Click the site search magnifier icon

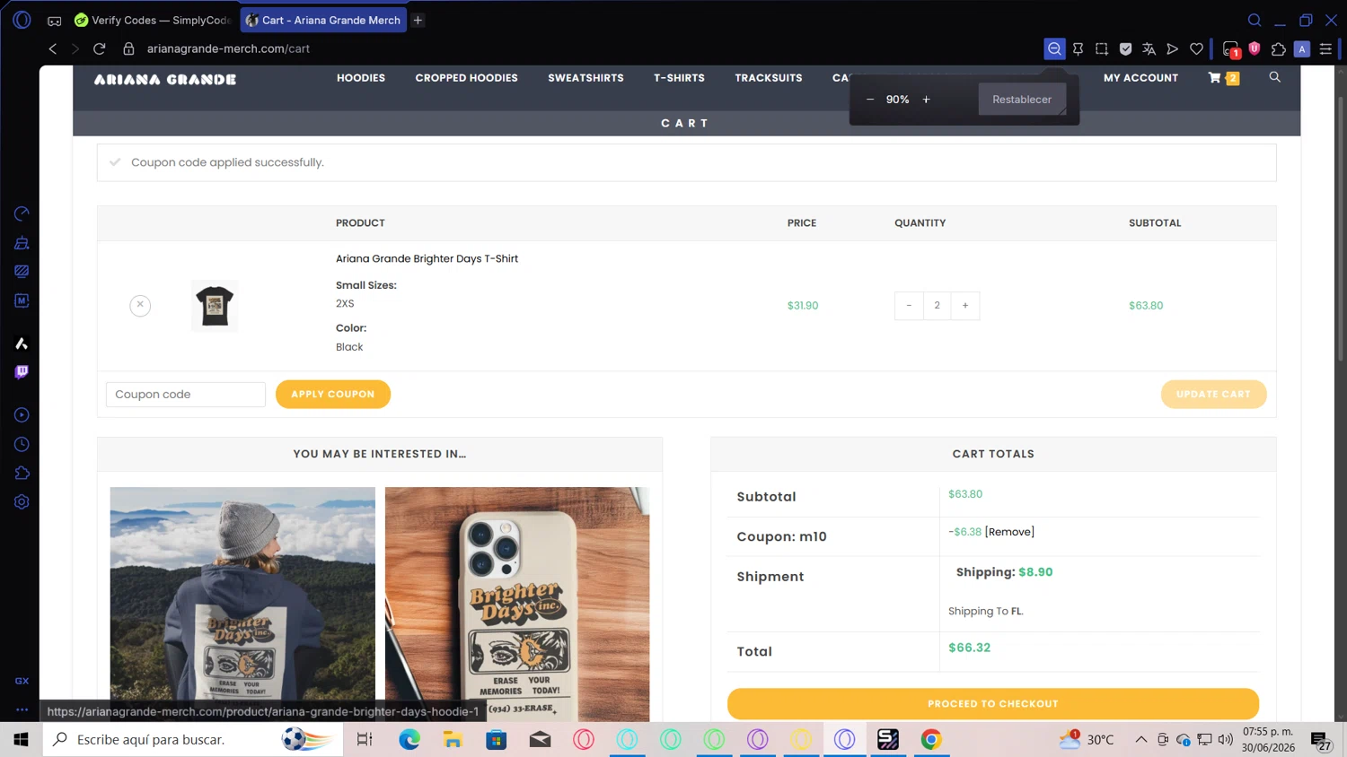1274,78
